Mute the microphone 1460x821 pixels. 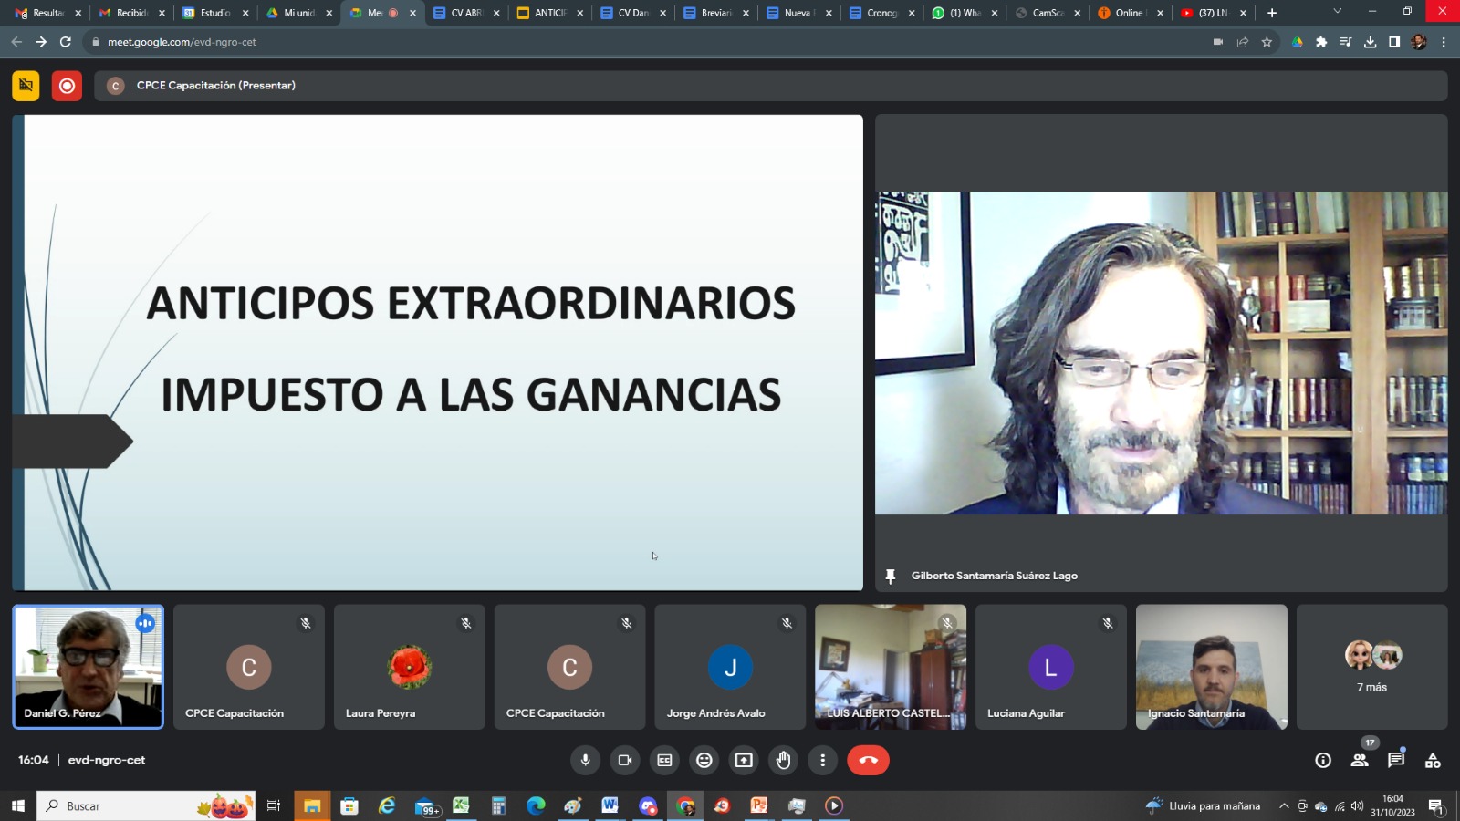click(x=585, y=760)
